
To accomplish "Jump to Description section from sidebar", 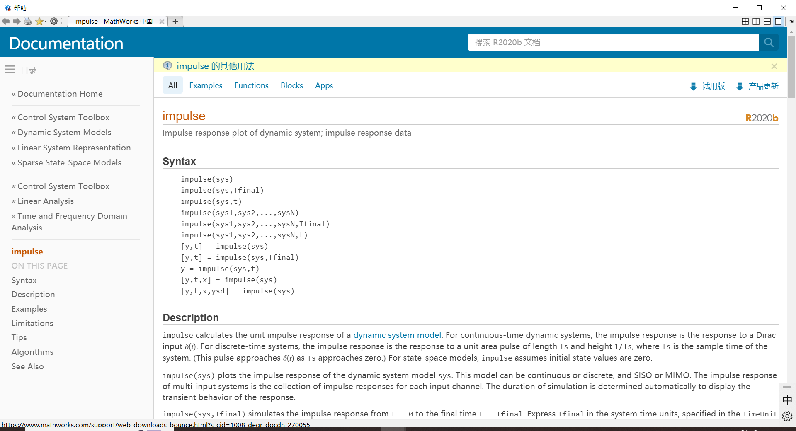I will tap(33, 295).
